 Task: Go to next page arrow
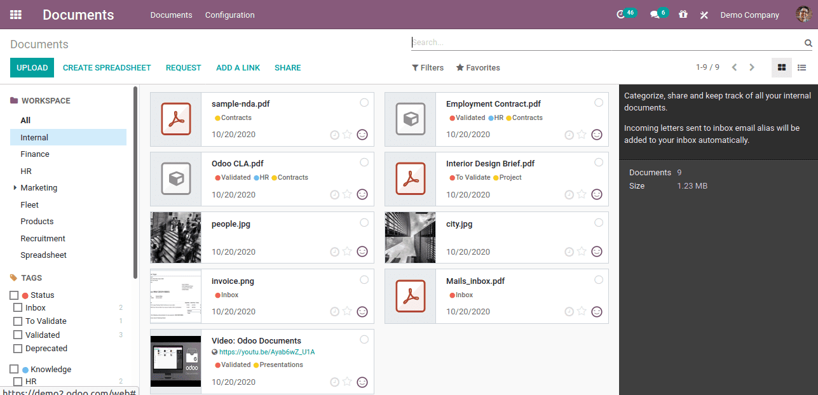click(752, 67)
